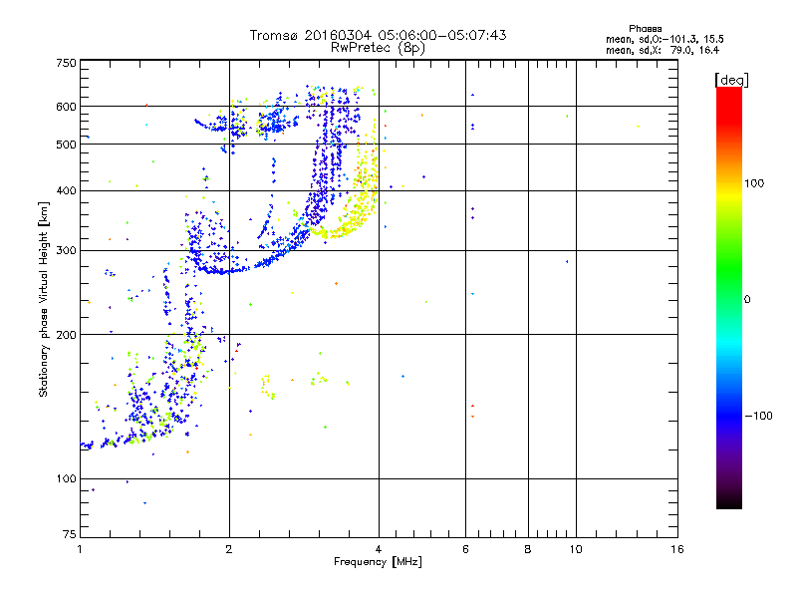Click the colorbar tick label '-100'

click(759, 416)
